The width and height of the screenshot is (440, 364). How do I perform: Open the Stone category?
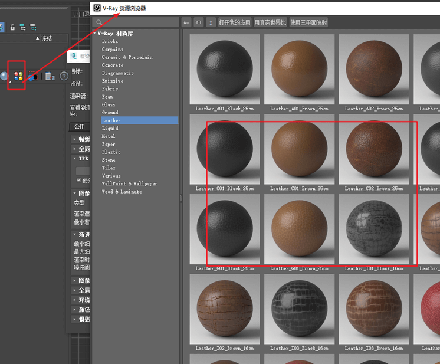109,160
